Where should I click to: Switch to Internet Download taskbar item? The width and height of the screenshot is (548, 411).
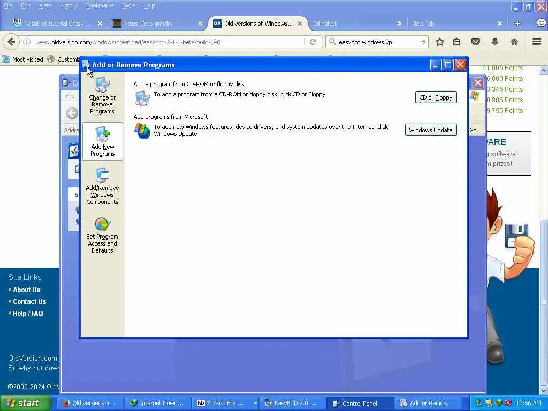158,403
